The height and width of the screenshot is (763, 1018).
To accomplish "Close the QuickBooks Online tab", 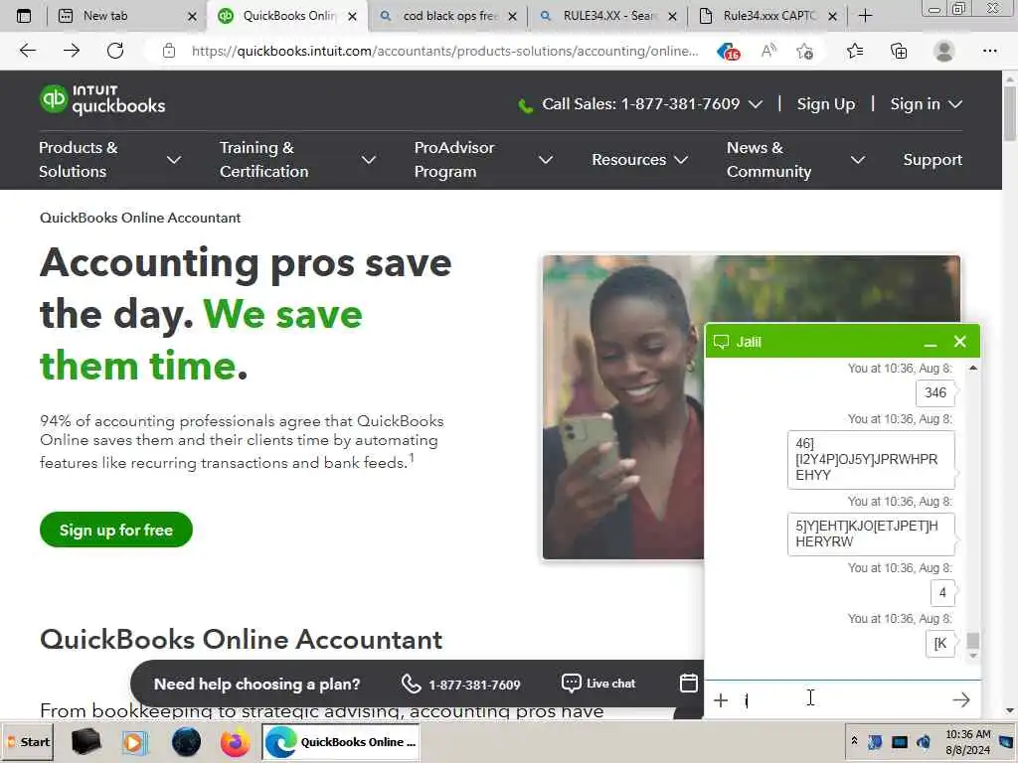I will click(352, 16).
